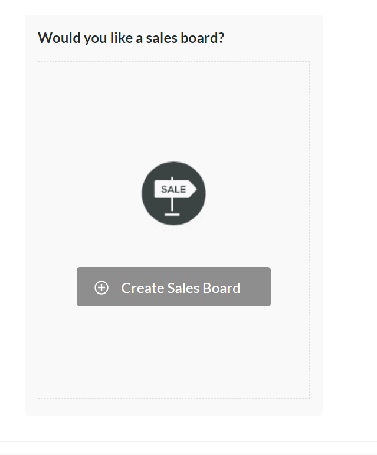Image resolution: width=377 pixels, height=455 pixels.
Task: Click the word 'Board' in the gray button
Action: [x=221, y=288]
